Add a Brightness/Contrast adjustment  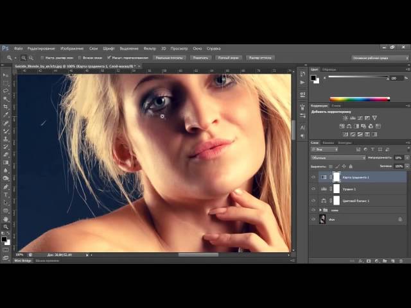tap(345, 118)
